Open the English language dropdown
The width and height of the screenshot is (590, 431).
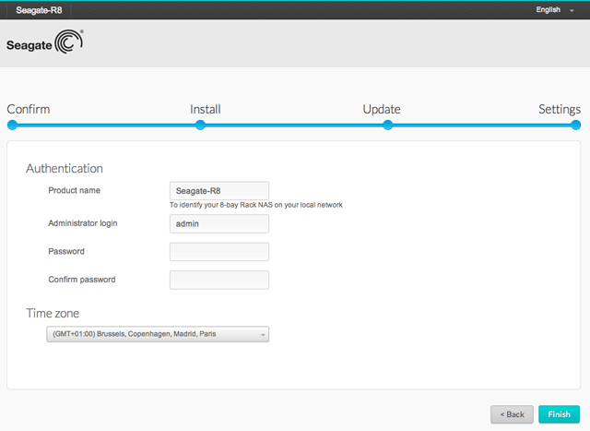click(554, 9)
